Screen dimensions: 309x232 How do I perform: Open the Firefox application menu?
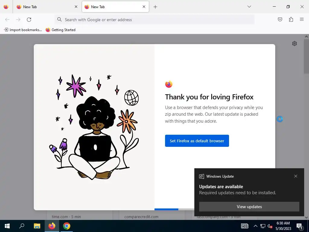coord(302,19)
